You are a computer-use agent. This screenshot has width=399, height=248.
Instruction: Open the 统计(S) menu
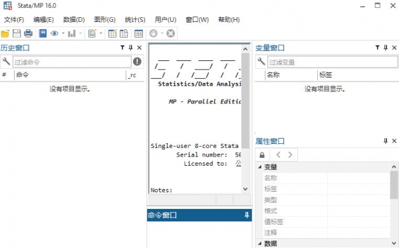pyautogui.click(x=135, y=19)
